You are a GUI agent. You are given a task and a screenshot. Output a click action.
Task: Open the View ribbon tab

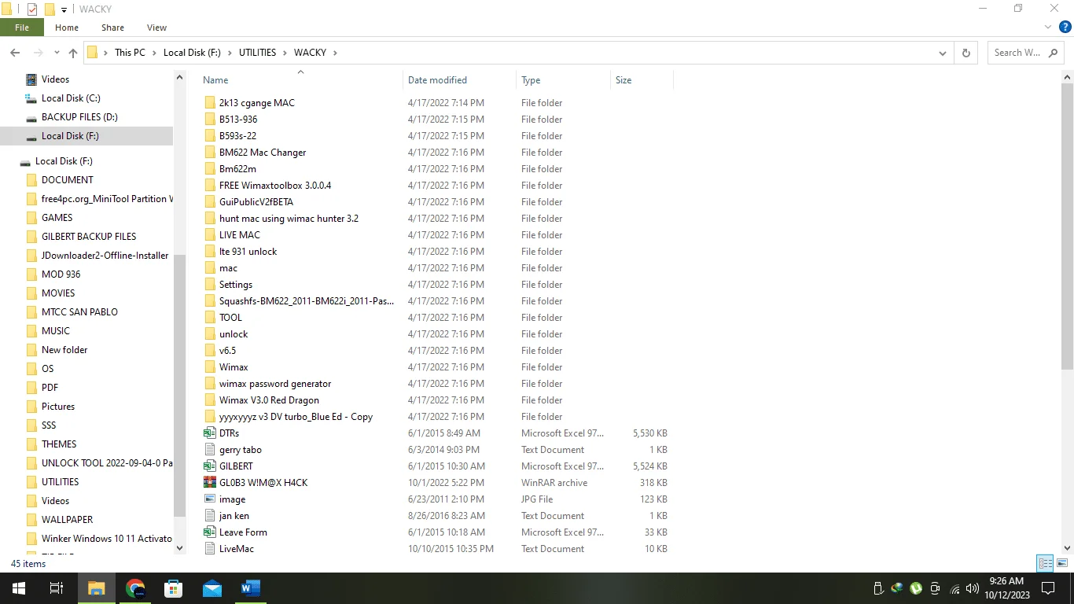click(x=157, y=28)
